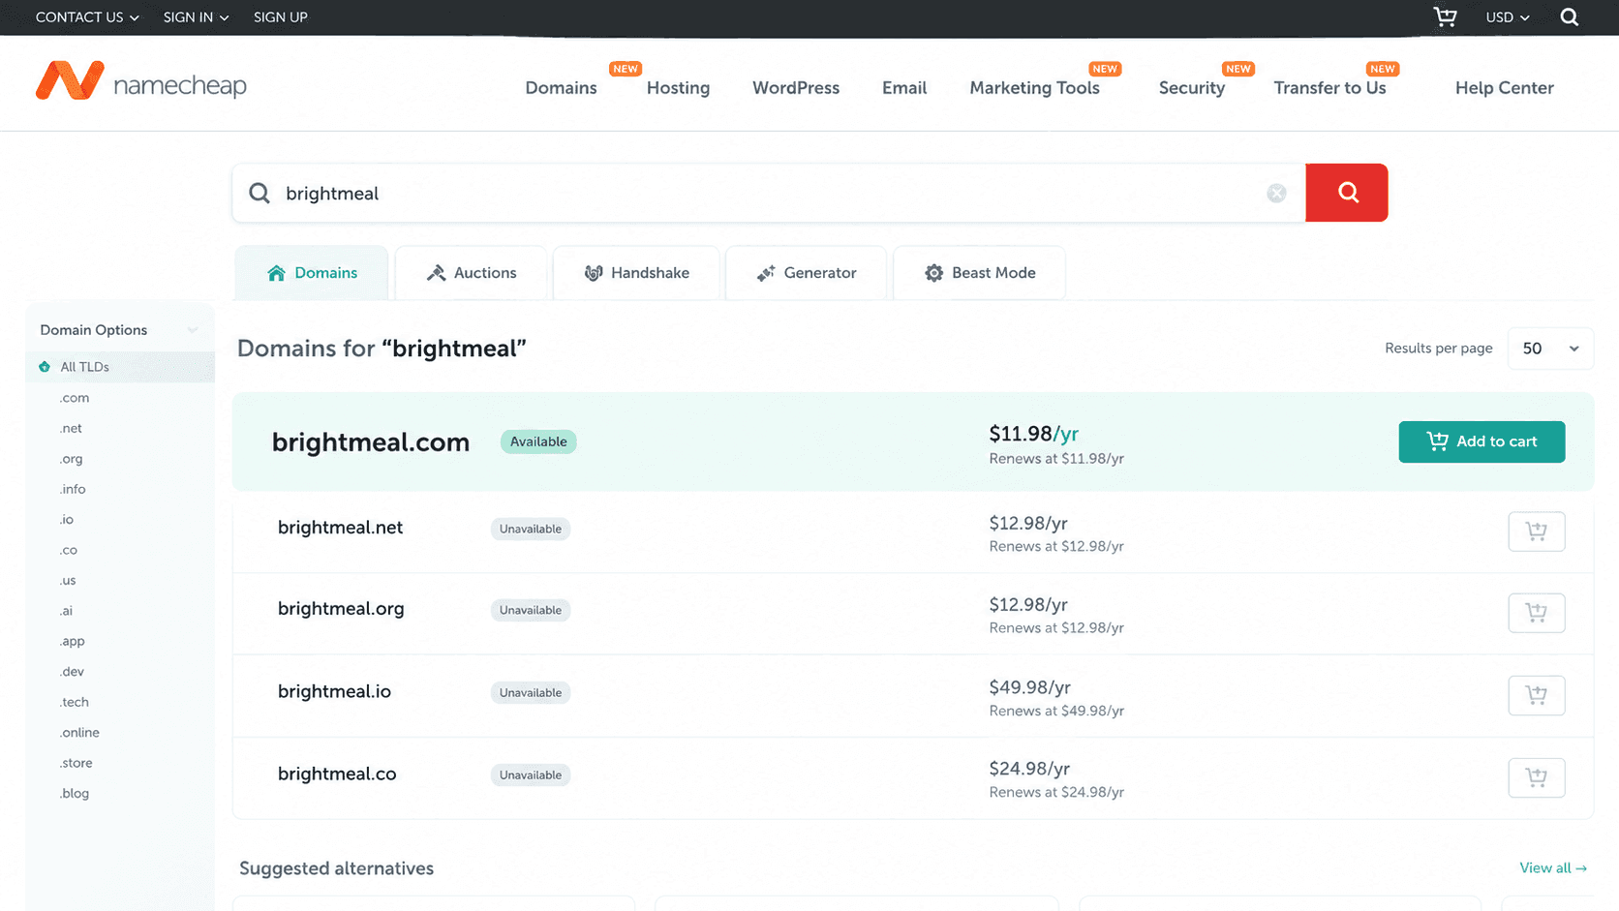Image resolution: width=1619 pixels, height=911 pixels.
Task: Open the WordPress menu item
Action: (796, 88)
